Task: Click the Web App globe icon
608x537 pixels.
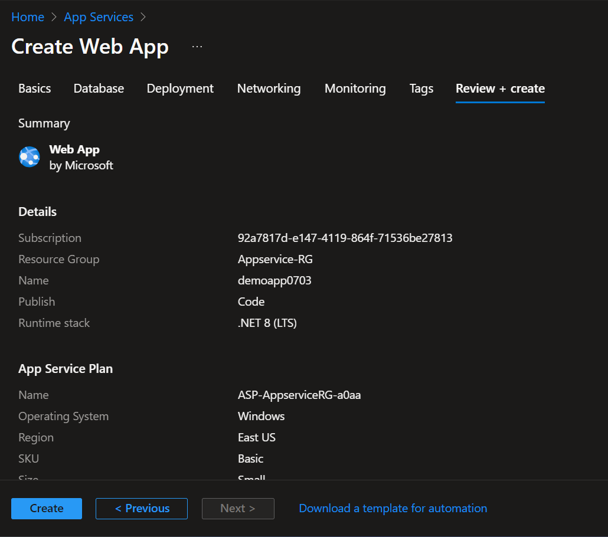Action: (x=30, y=157)
